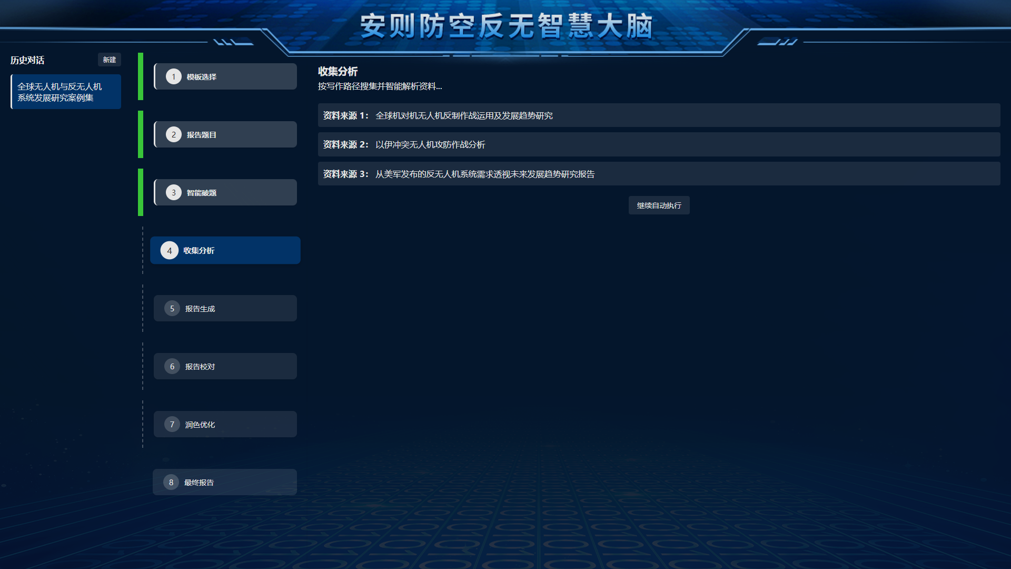The width and height of the screenshot is (1011, 569).
Task: Click the 新建 button
Action: pos(109,60)
